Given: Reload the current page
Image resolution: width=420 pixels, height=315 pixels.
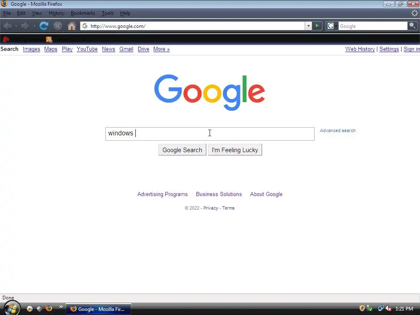Looking at the screenshot, I should pos(43,26).
